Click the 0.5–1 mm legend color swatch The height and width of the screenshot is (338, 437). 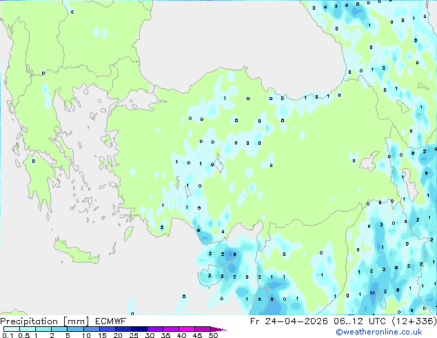tap(28, 329)
